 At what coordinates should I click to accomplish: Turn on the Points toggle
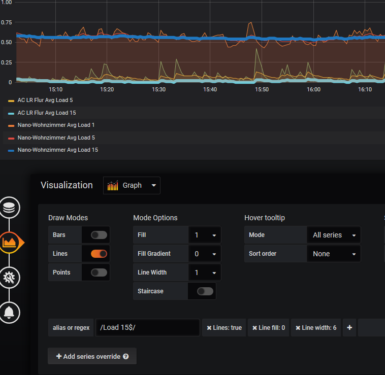[99, 272]
